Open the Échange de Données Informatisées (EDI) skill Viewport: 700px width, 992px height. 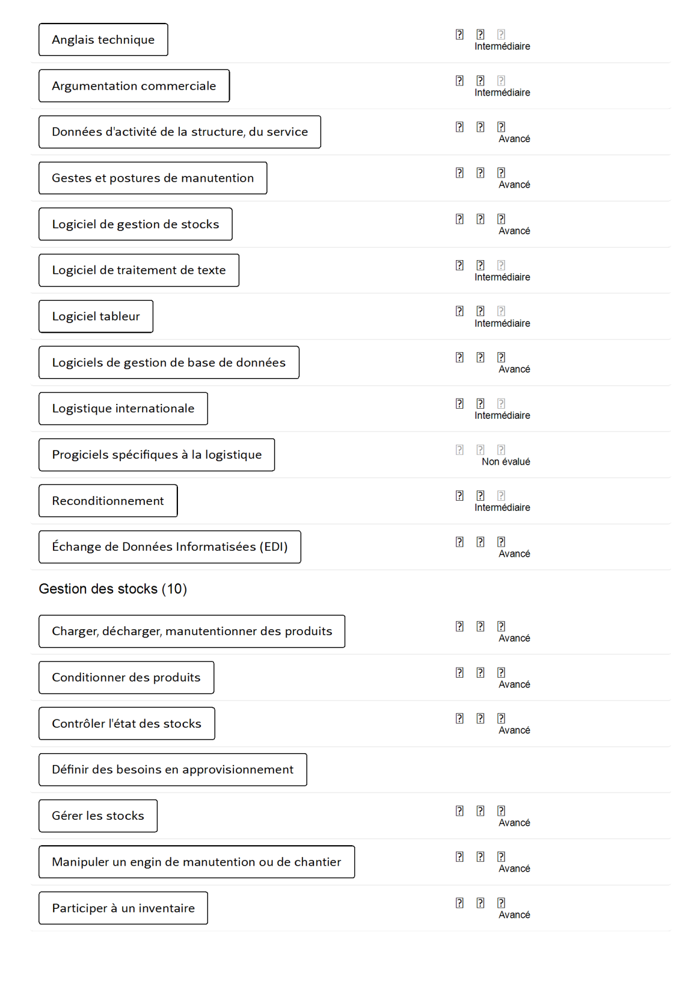(x=170, y=547)
